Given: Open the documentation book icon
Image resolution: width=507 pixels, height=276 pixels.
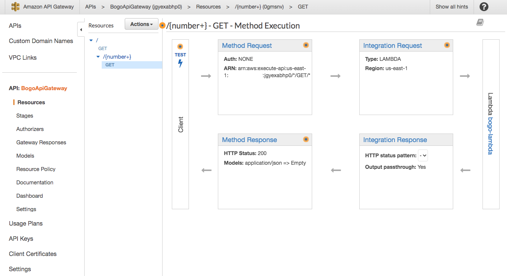Looking at the screenshot, I should point(480,23).
